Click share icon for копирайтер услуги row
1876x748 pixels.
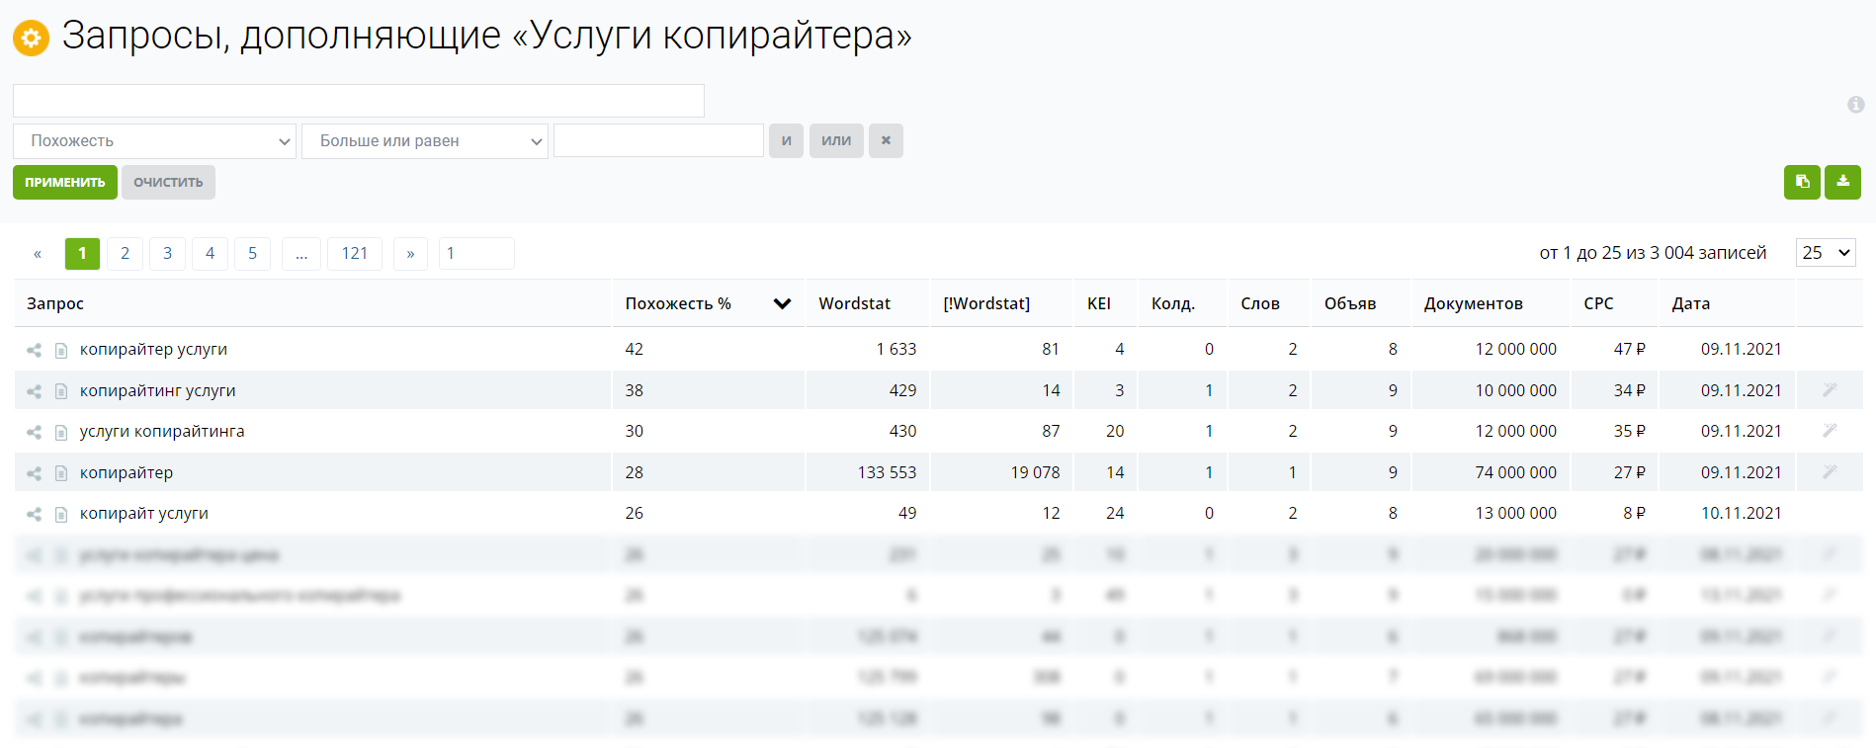coord(35,350)
